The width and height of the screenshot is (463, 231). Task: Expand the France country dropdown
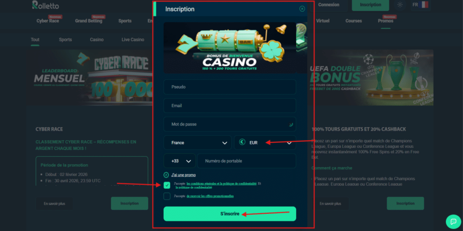tap(197, 143)
